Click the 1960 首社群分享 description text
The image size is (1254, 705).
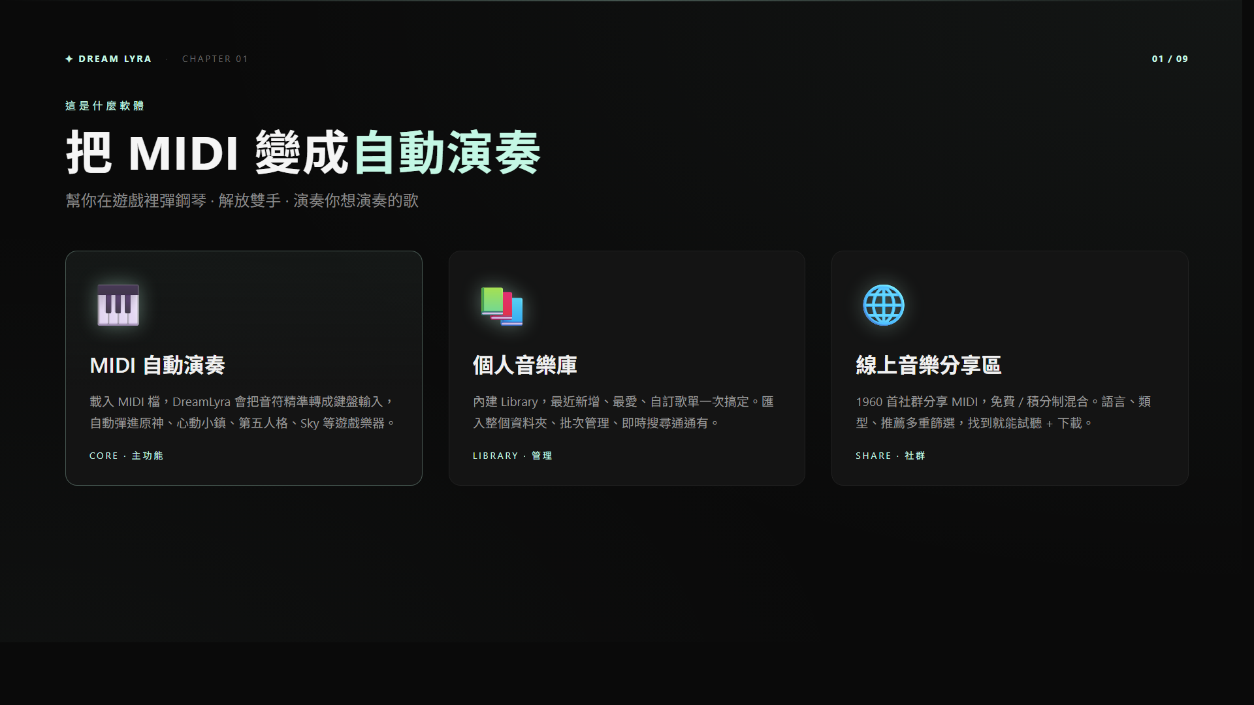click(1003, 412)
